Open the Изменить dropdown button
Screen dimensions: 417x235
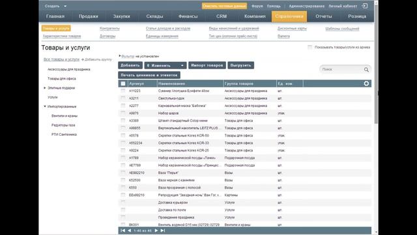click(165, 65)
